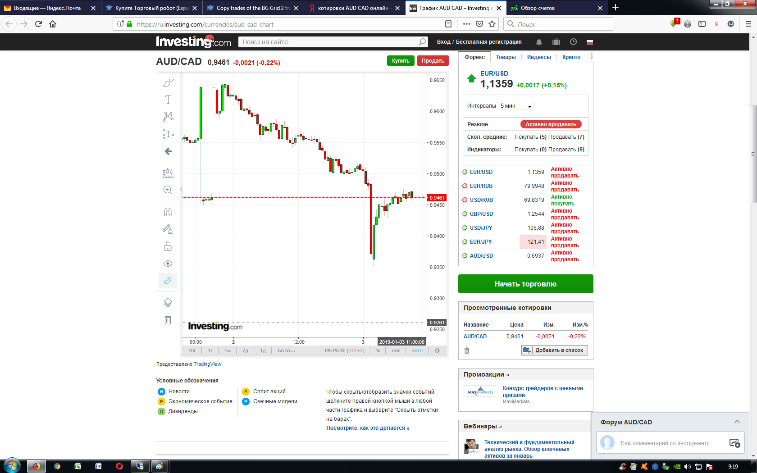The image size is (757, 473).
Task: Open the USD/RUB quote row link
Action: (x=482, y=200)
